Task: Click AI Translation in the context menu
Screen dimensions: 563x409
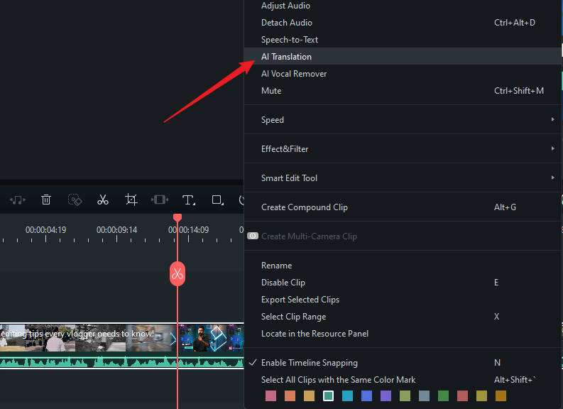Action: [x=403, y=56]
